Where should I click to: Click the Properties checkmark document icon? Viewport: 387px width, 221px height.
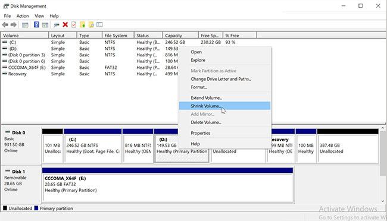[x=74, y=24]
